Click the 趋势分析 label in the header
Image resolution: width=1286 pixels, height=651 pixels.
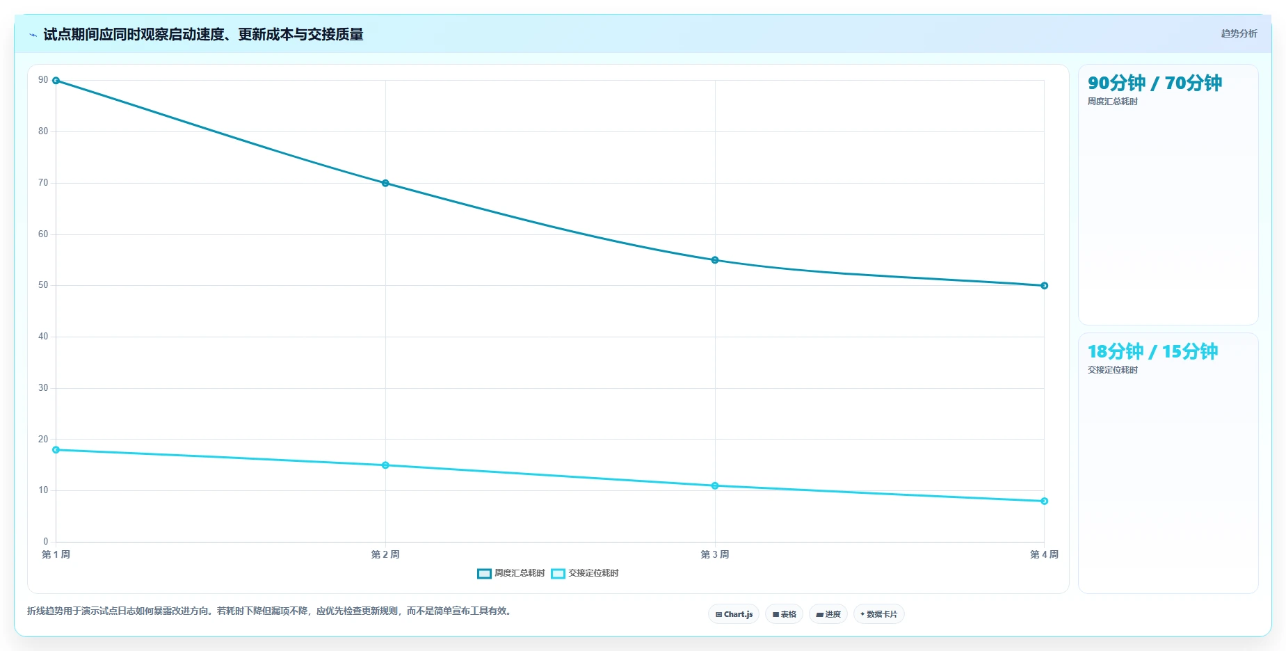pyautogui.click(x=1239, y=33)
